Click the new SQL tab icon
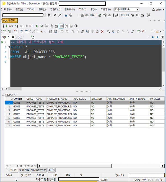Screen dimensions: 166x182 coord(33,37)
